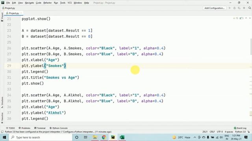Jump to previous highlighted error arrow
The height and width of the screenshot is (141, 252).
(x=246, y=18)
